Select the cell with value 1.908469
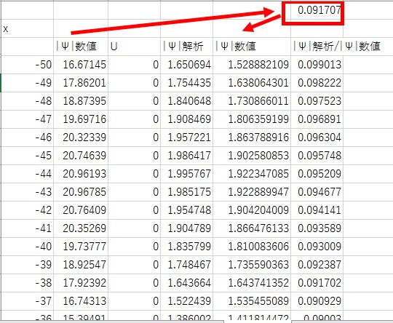 coord(187,119)
